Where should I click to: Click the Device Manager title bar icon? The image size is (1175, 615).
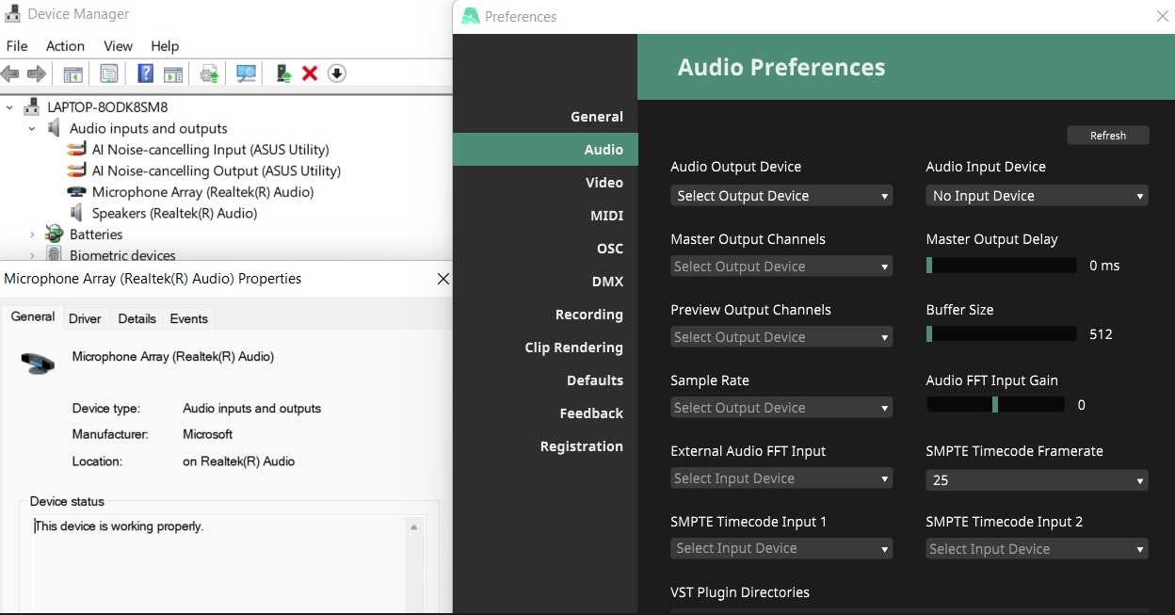tap(13, 14)
